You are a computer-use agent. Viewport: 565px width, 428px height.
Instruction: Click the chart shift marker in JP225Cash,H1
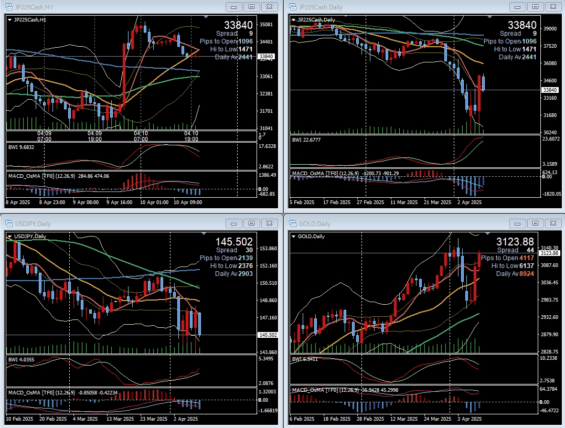206,17
